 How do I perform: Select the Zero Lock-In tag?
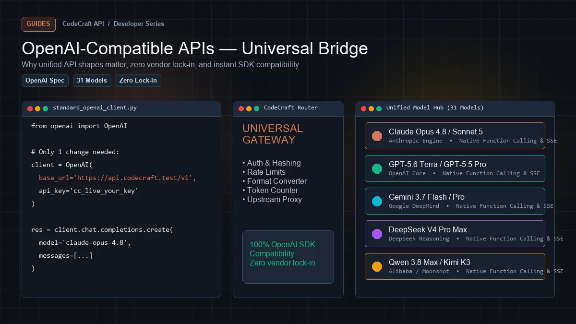pyautogui.click(x=138, y=81)
